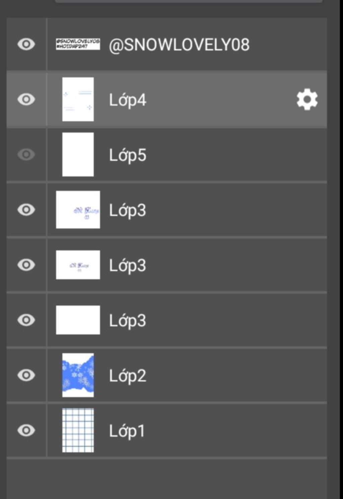This screenshot has height=499, width=343.
Task: Toggle eye icon of middle Lớp3 layer
Action: coord(26,265)
